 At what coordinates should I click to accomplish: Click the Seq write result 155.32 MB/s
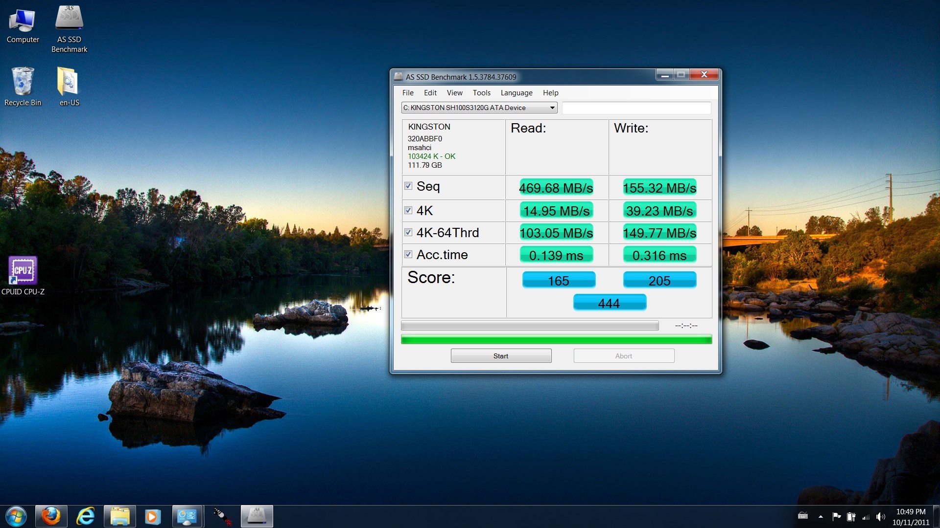659,188
